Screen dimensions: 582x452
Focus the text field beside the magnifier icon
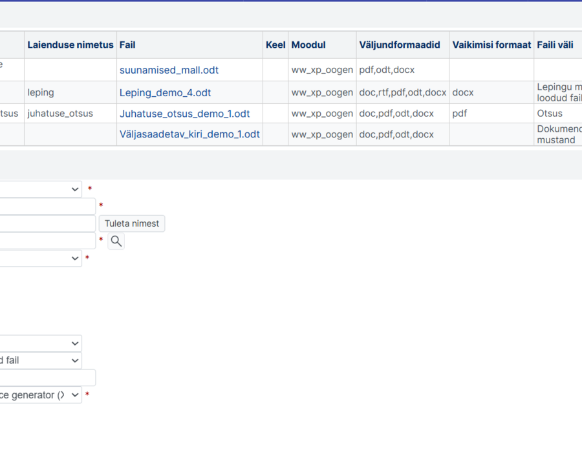coord(47,241)
